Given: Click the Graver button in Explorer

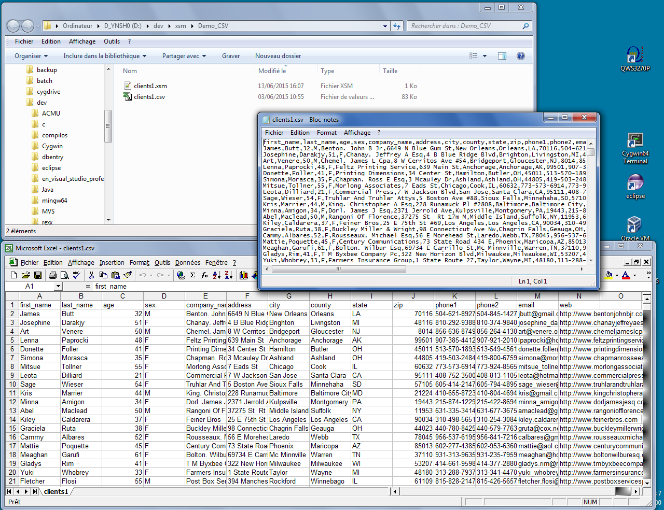Looking at the screenshot, I should coord(230,56).
